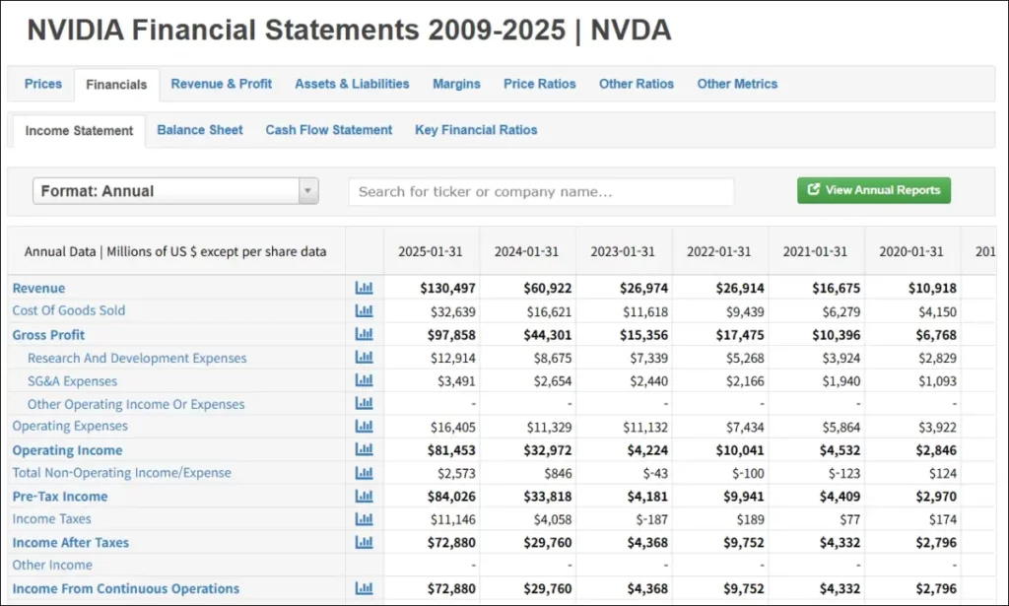Open the Income From Continuous Operations link
This screenshot has height=606, width=1009.
coord(126,588)
